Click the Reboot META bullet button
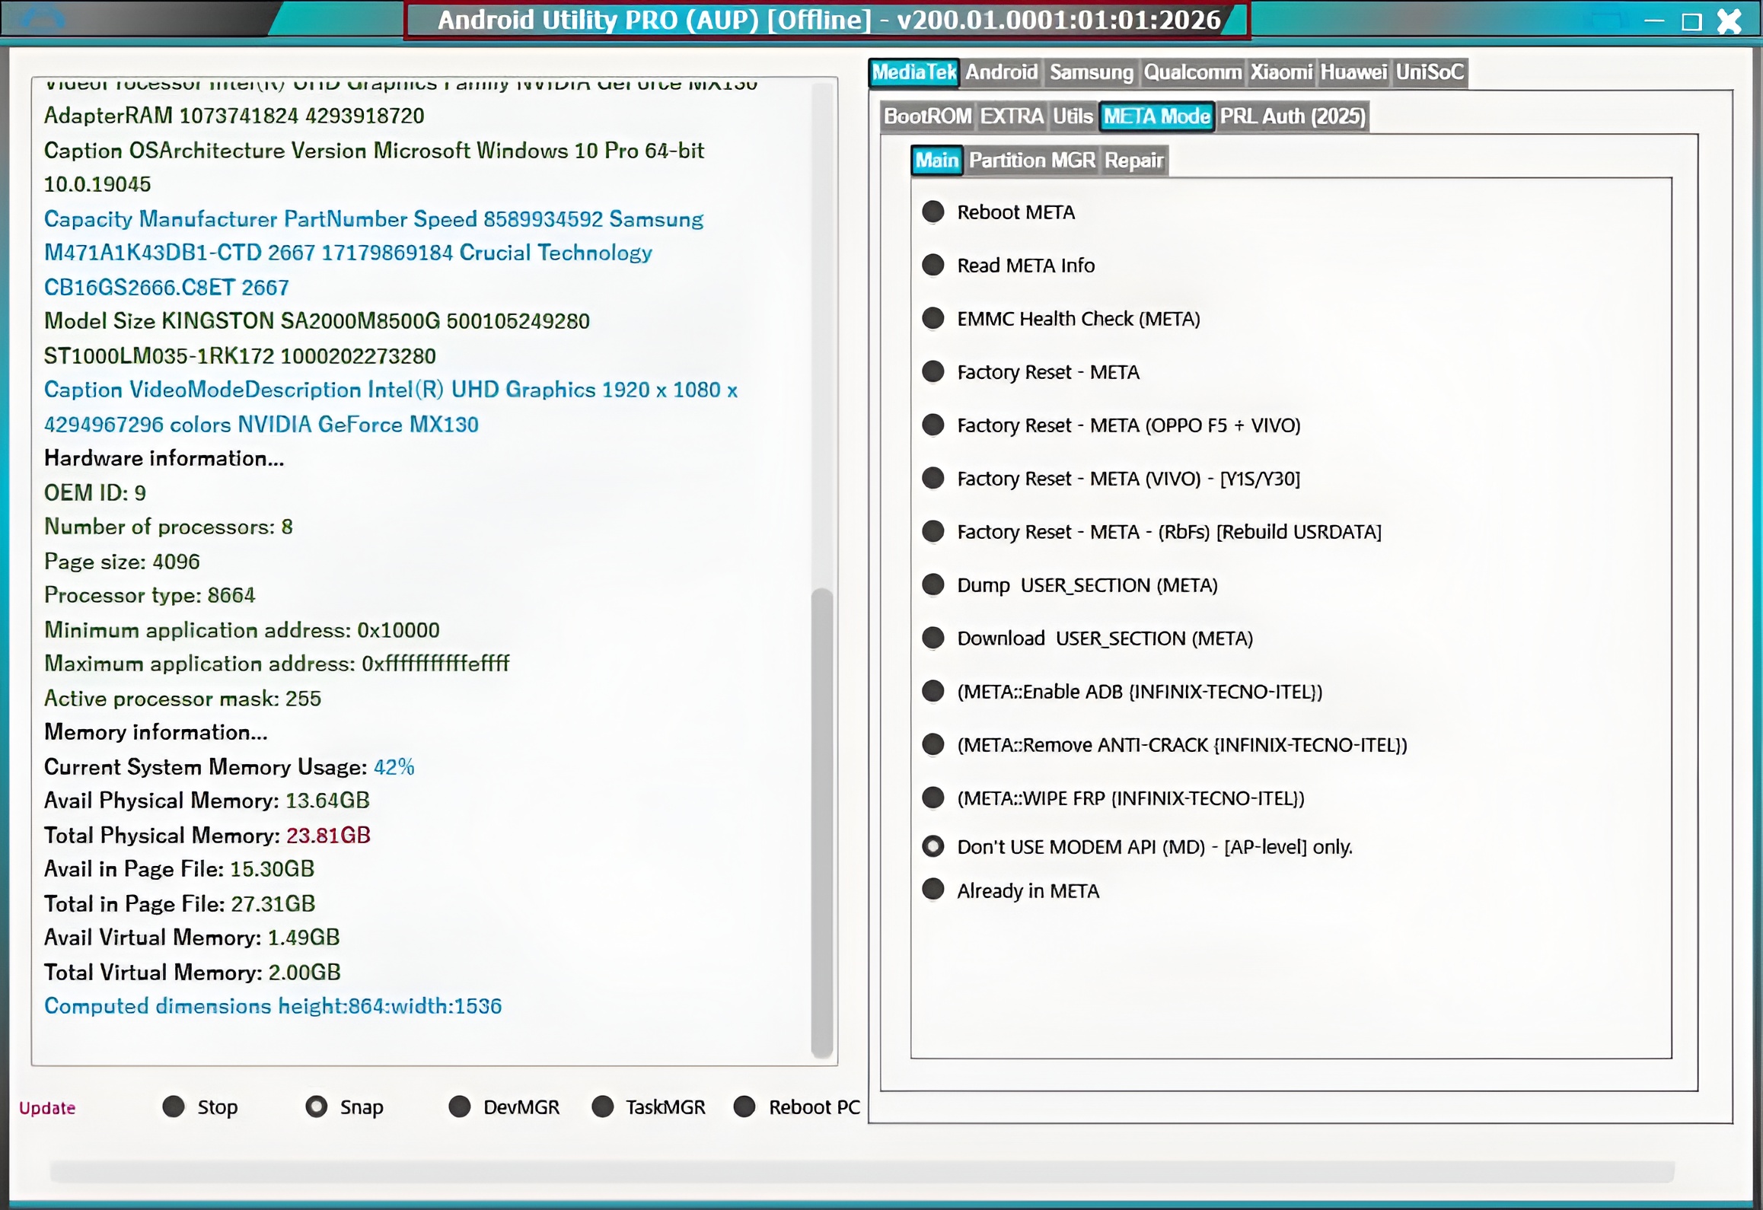This screenshot has width=1763, height=1210. tap(933, 212)
